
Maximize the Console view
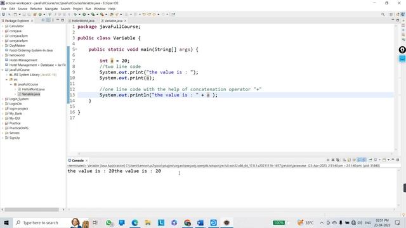[398, 160]
